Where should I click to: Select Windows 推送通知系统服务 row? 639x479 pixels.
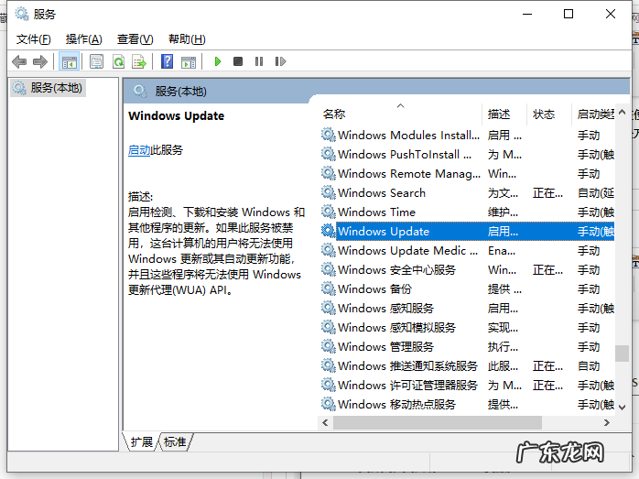pos(468,365)
